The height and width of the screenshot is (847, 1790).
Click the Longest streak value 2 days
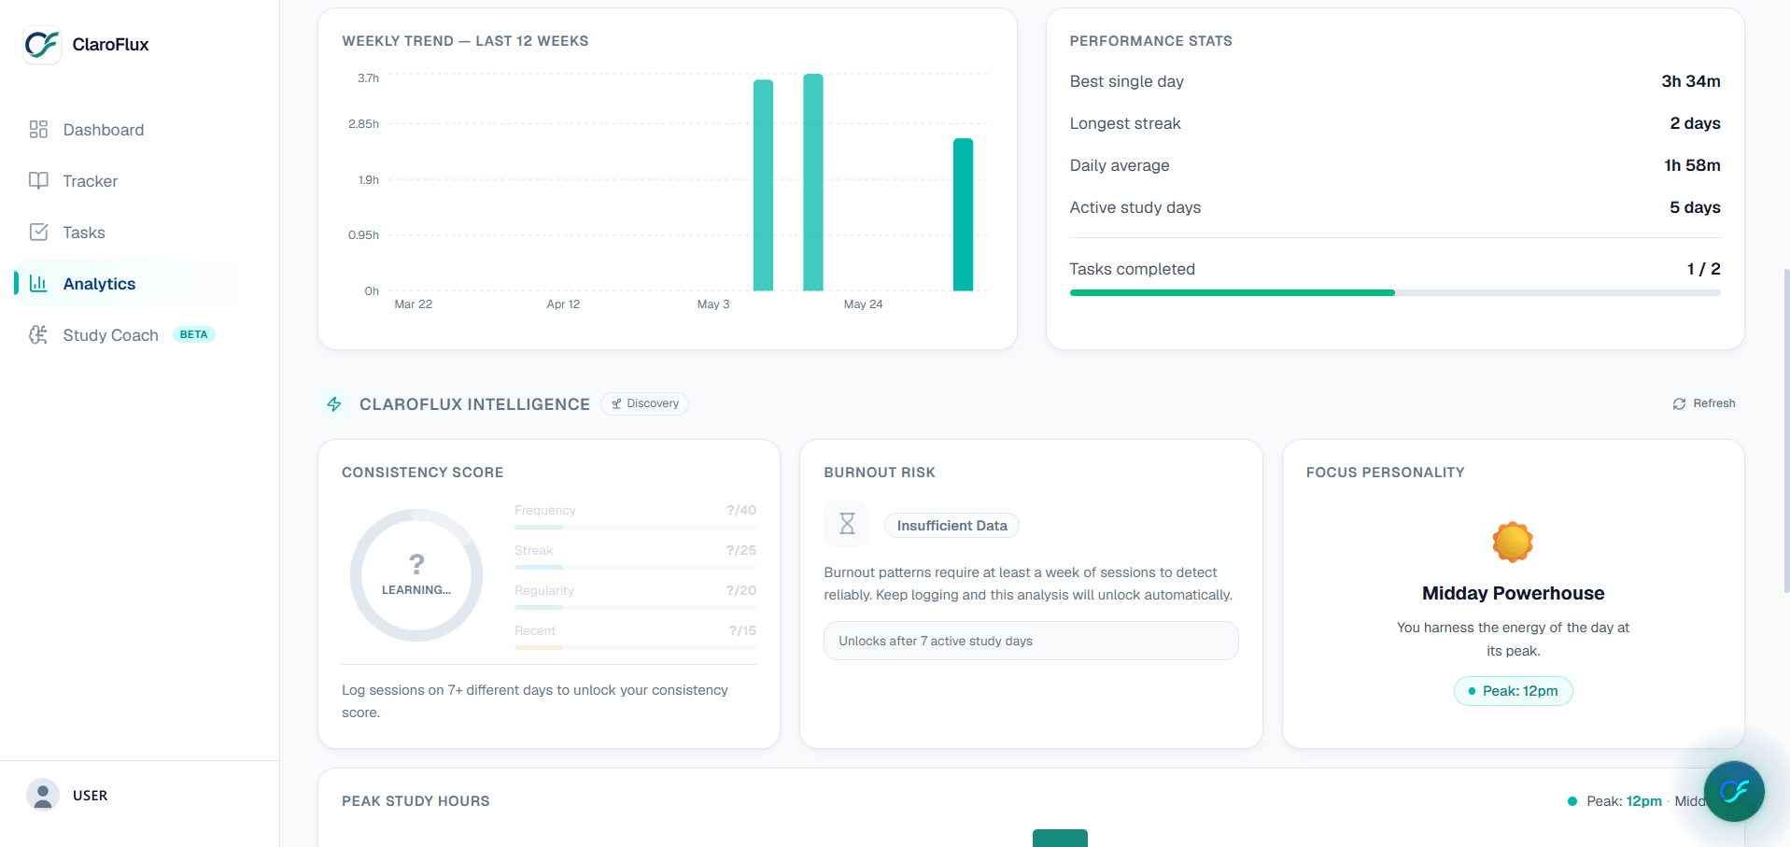click(x=1695, y=123)
